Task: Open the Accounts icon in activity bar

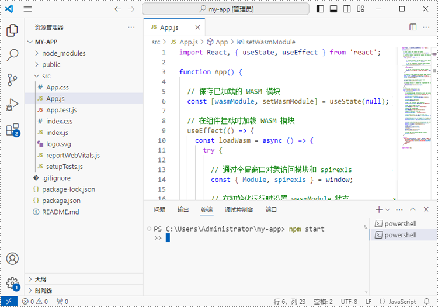Action: point(12,258)
